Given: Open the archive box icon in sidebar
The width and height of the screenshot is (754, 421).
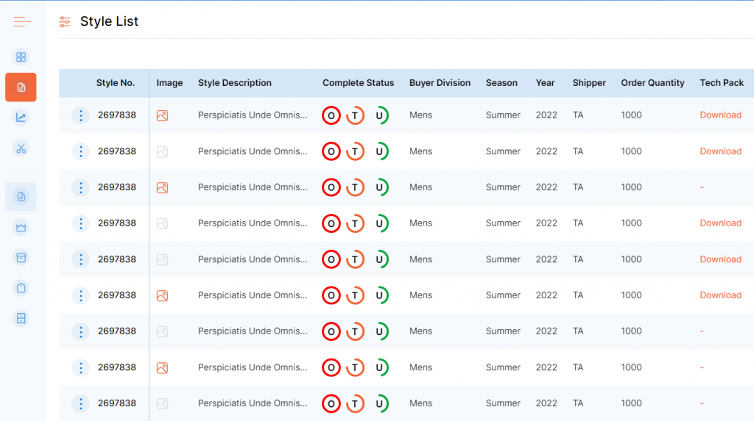Looking at the screenshot, I should (21, 258).
